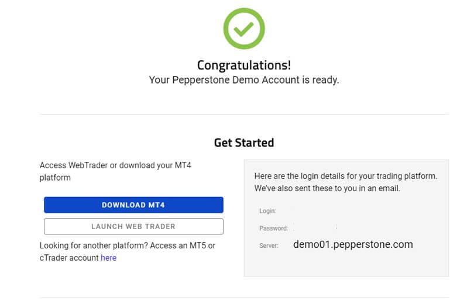Click the divider line above Get Started
The height and width of the screenshot is (301, 474).
244,114
